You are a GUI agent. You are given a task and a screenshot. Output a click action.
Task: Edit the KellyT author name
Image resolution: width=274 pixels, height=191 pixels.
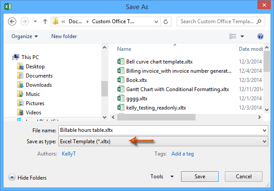click(69, 154)
